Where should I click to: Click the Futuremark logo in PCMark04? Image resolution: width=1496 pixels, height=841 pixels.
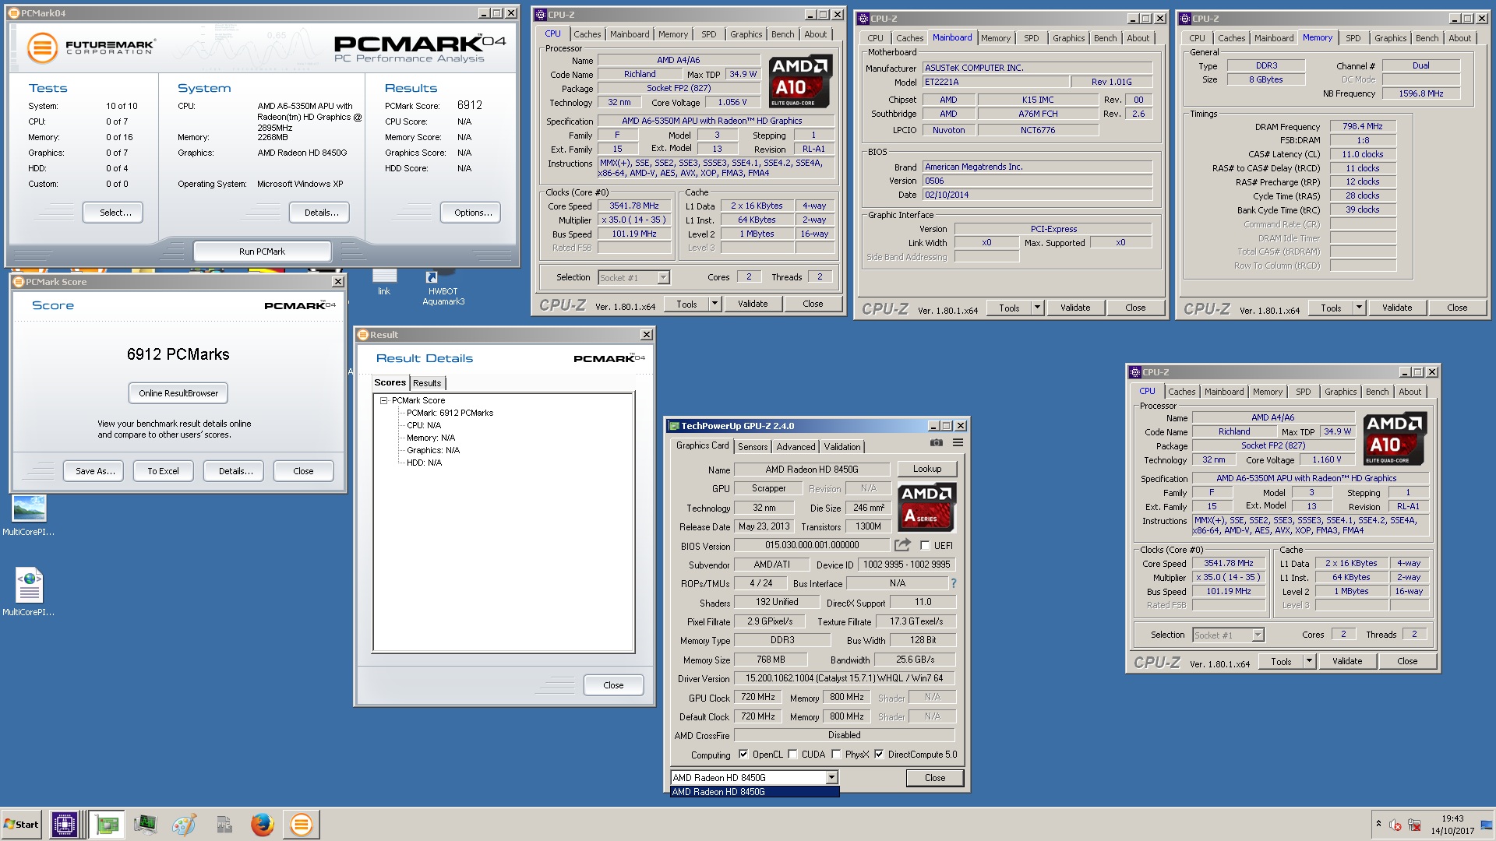point(91,48)
